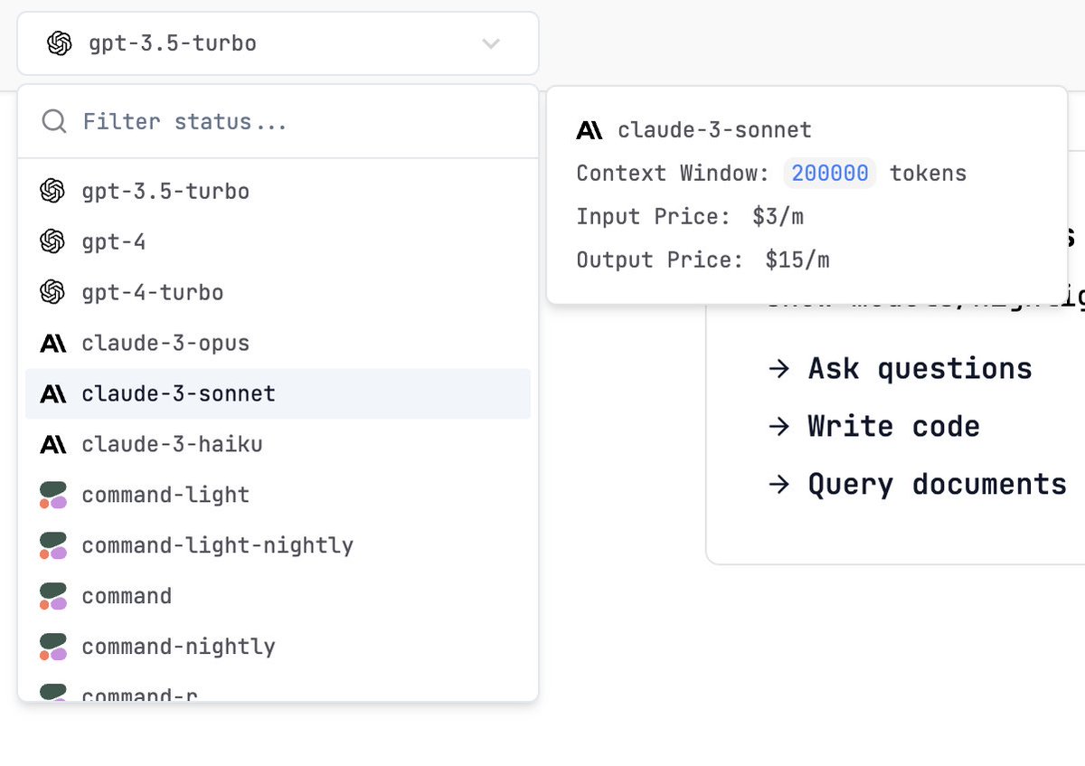This screenshot has height=766, width=1085.
Task: Click claude-3-sonnet title in info popup
Action: 714,130
